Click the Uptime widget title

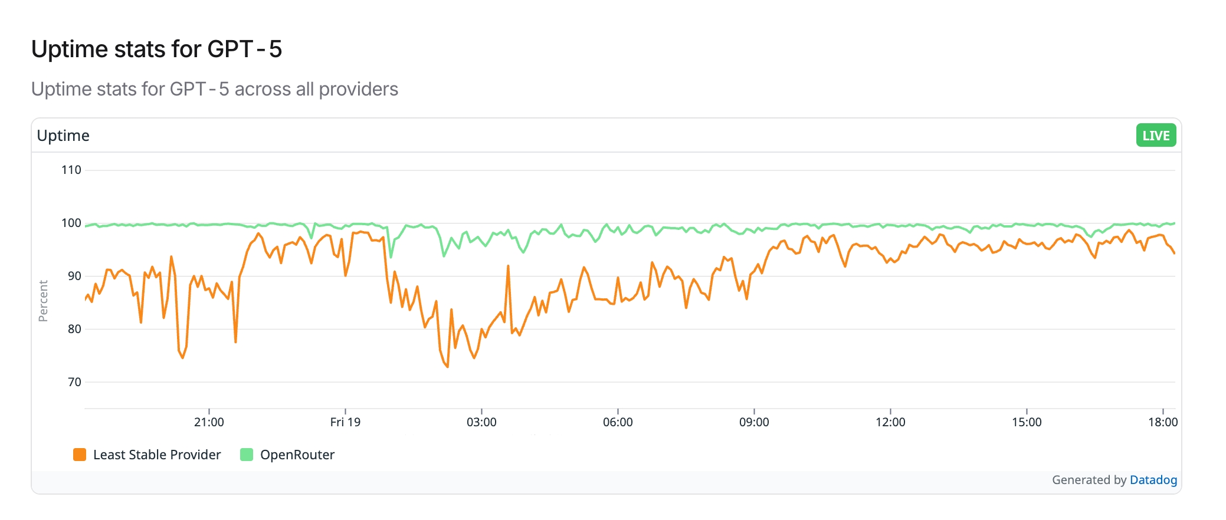(x=63, y=136)
